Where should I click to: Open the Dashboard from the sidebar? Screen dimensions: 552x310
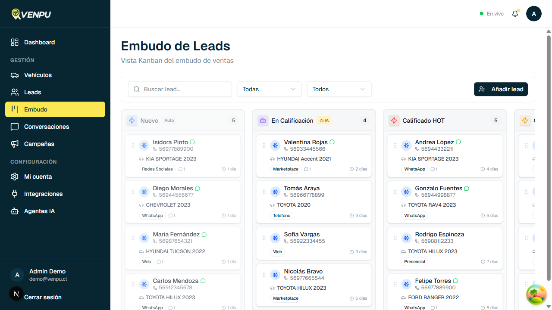click(40, 42)
